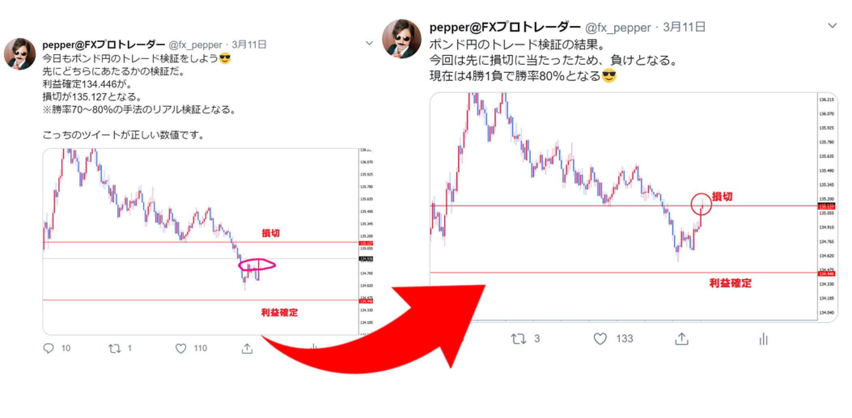Click the 3月11日 date on left tweet
Image resolution: width=852 pixels, height=418 pixels.
pyautogui.click(x=249, y=45)
